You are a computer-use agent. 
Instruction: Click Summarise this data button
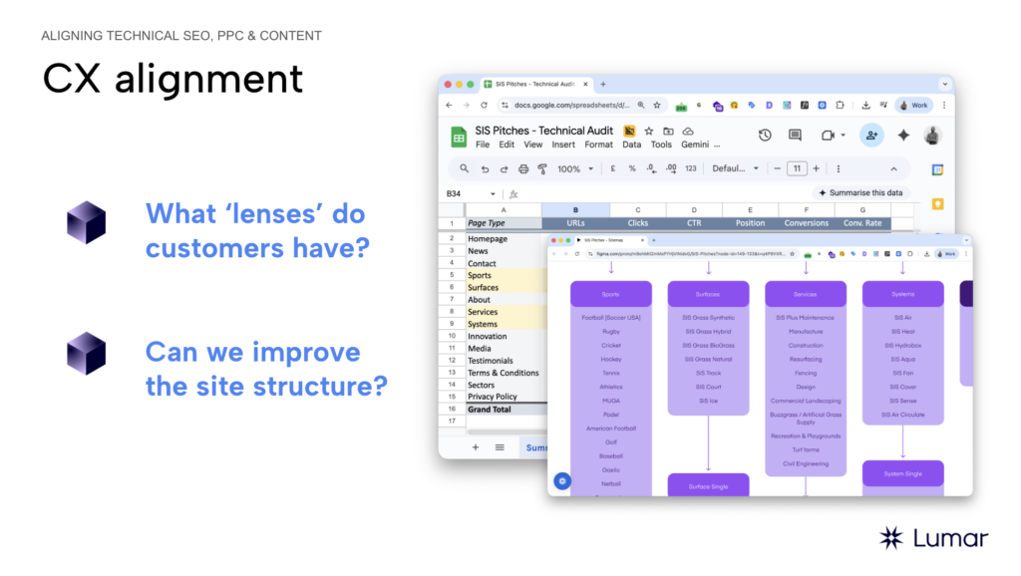pos(860,192)
